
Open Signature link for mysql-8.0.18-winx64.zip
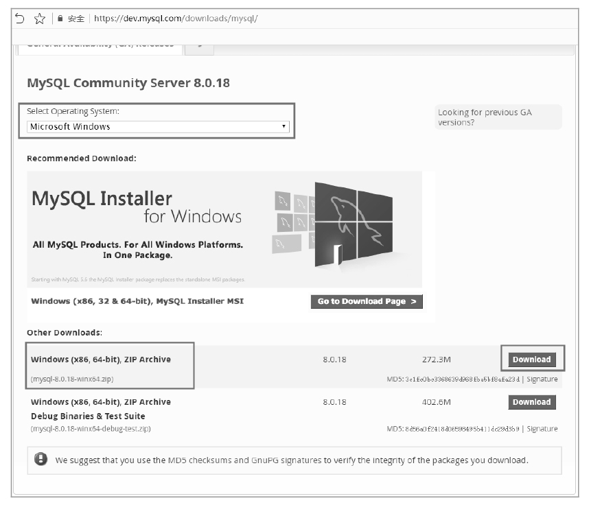(x=542, y=379)
